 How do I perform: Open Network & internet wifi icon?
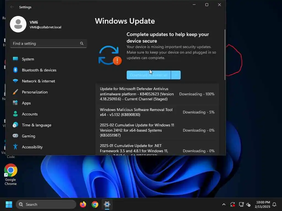click(x=15, y=81)
